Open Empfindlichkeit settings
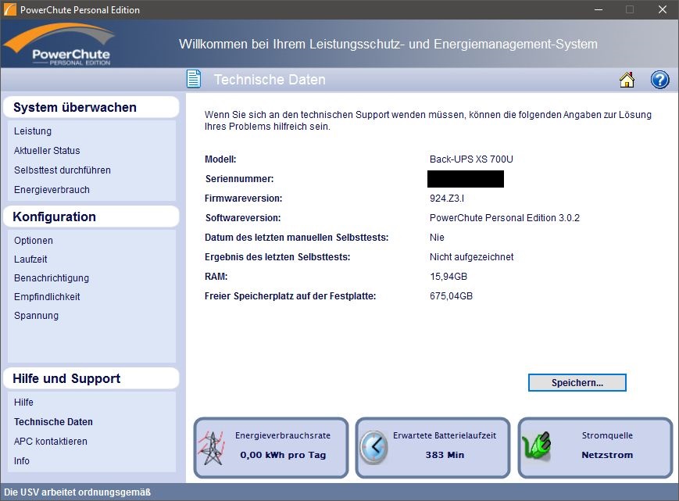The width and height of the screenshot is (679, 501). 47,297
